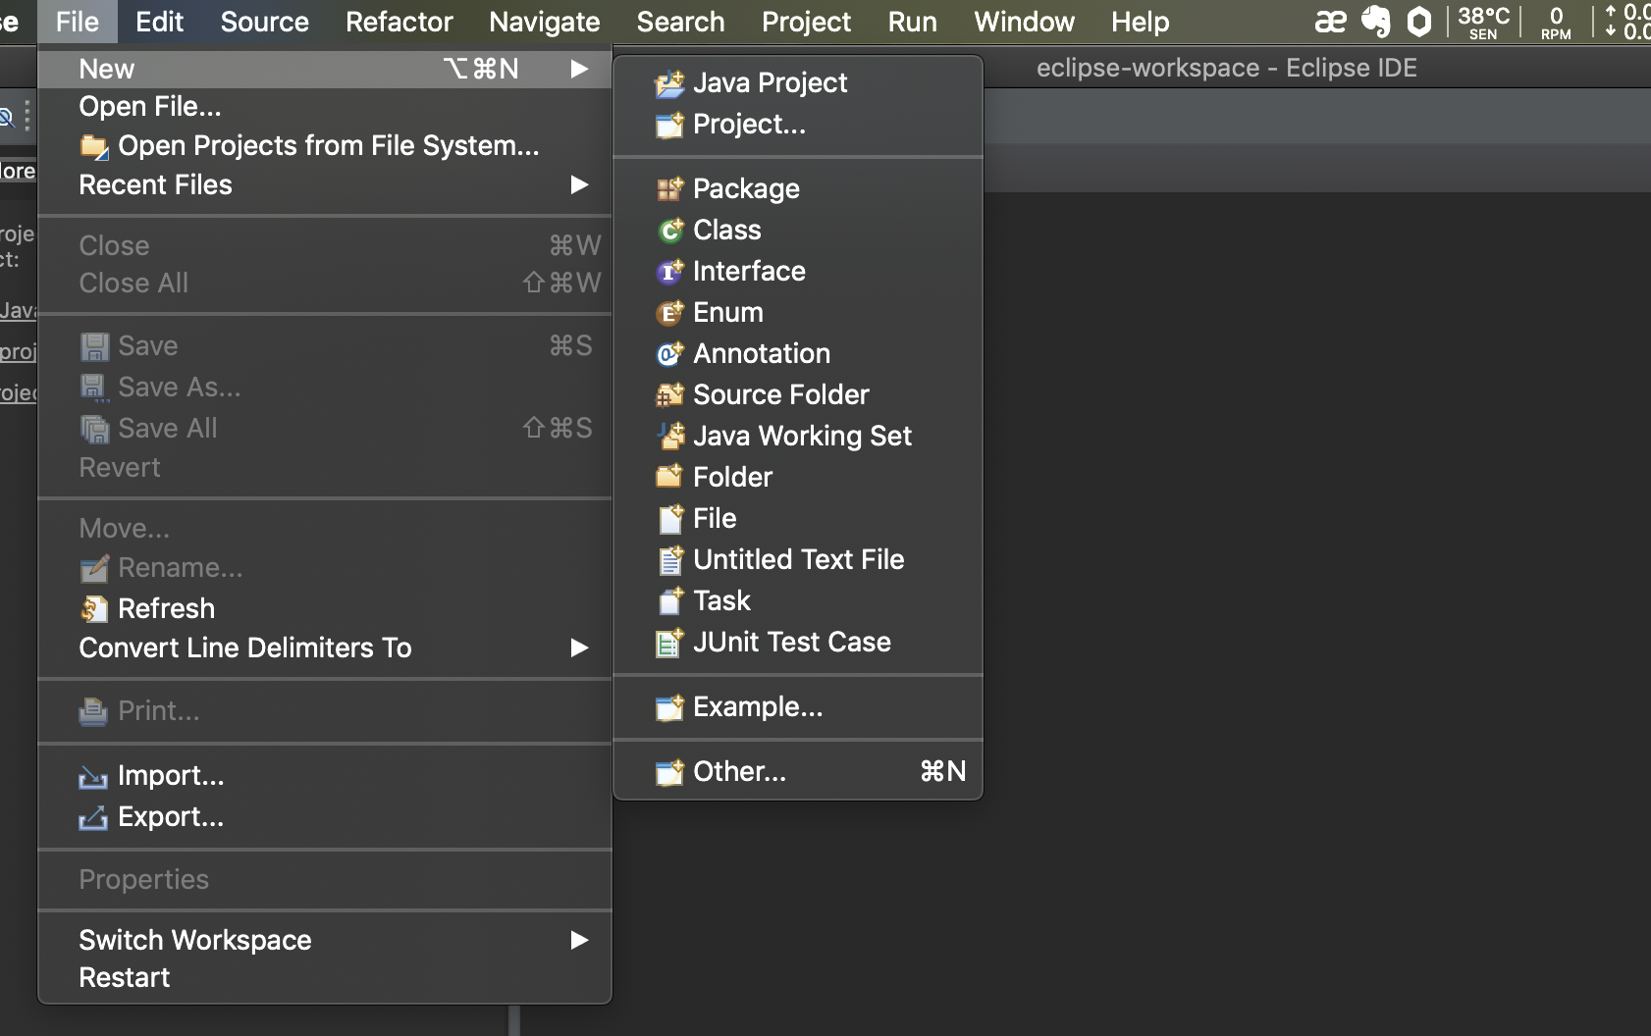1651x1036 pixels.
Task: Select Export from the File menu
Action: point(171,816)
